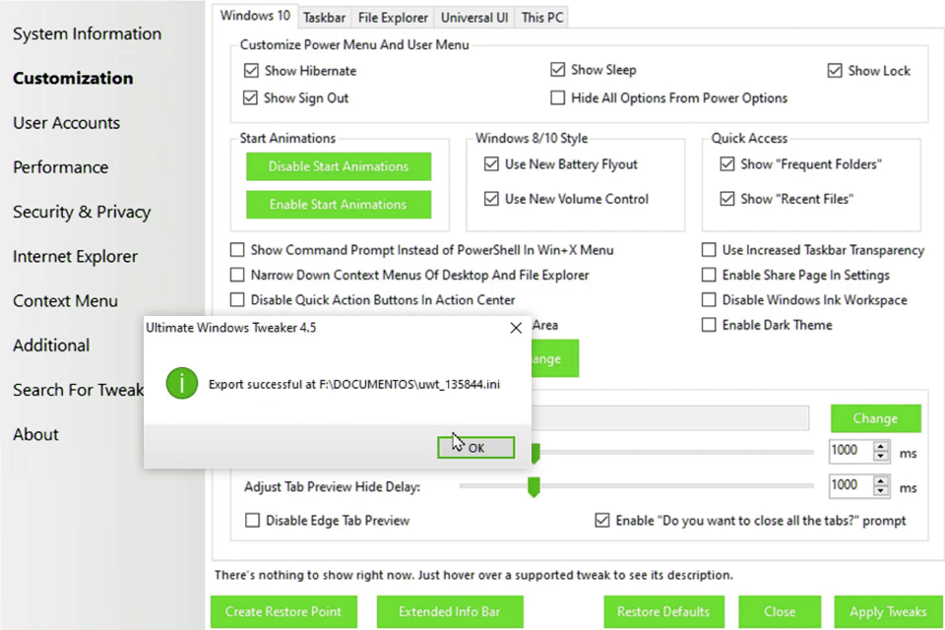Image resolution: width=945 pixels, height=630 pixels.
Task: Click the information icon in the export dialog
Action: (x=181, y=384)
